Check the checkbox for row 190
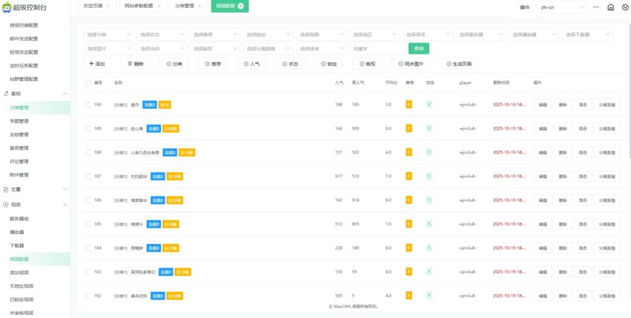 (88, 104)
